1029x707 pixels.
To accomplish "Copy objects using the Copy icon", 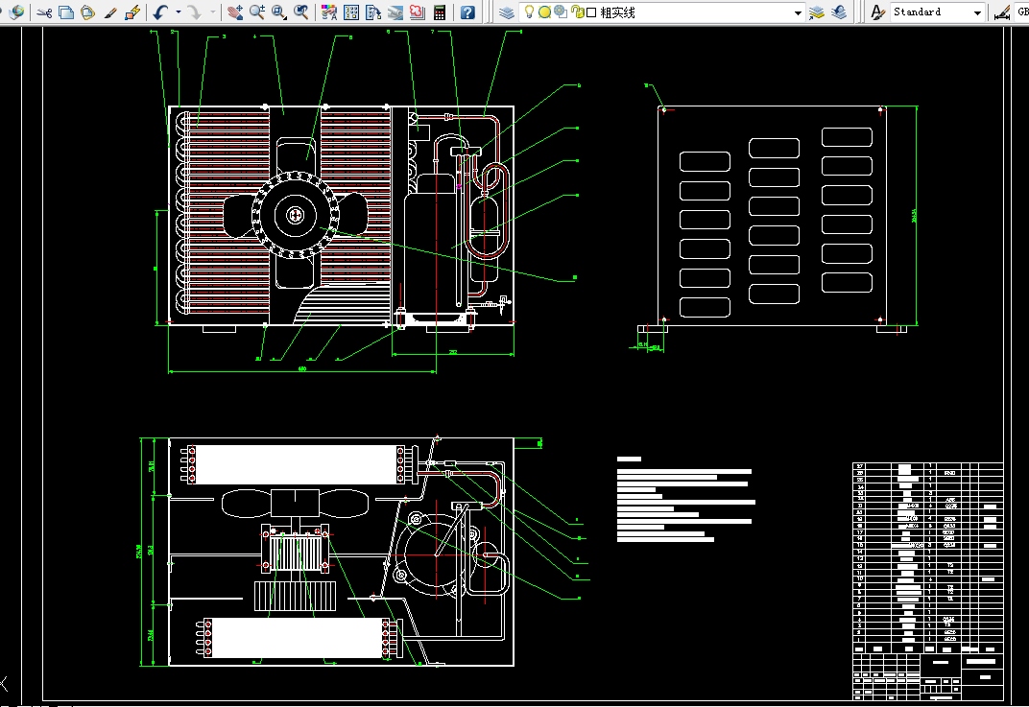I will pyautogui.click(x=66, y=12).
